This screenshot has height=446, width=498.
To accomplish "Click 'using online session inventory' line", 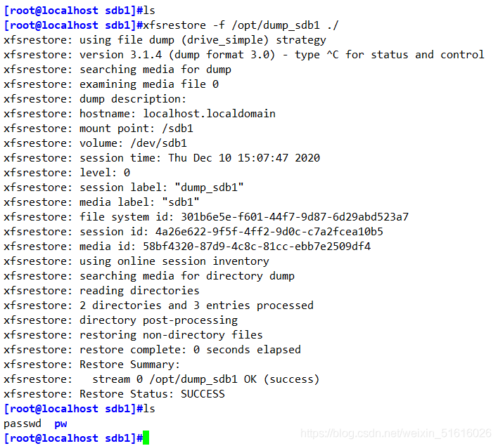I will [136, 261].
